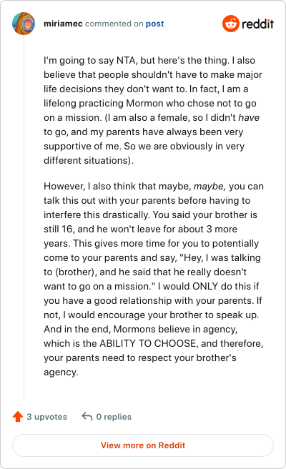
Task: Upvote using the orange arrow icon
Action: 18,416
